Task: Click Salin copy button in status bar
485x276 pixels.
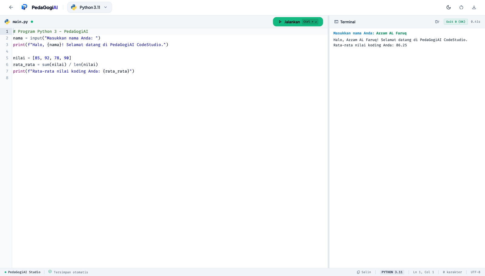Action: coord(364,272)
